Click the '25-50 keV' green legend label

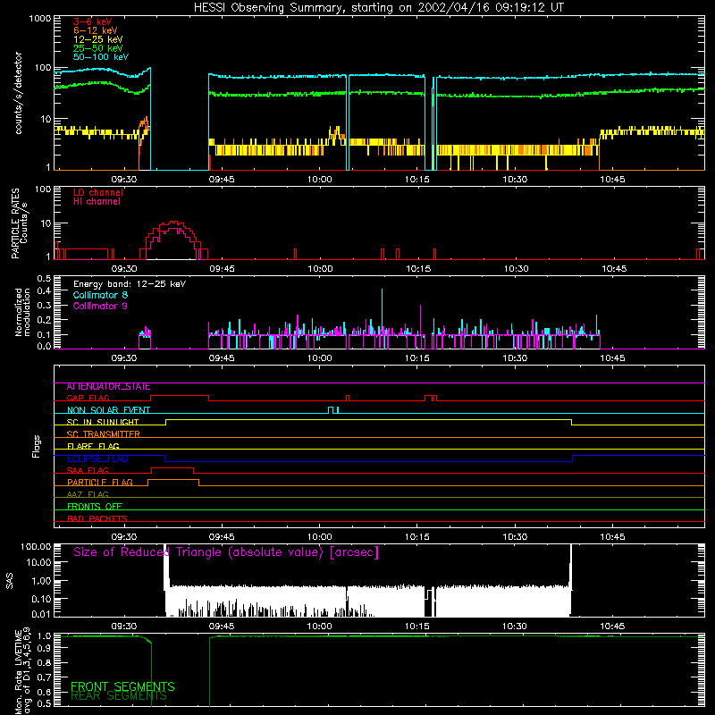tap(98, 48)
